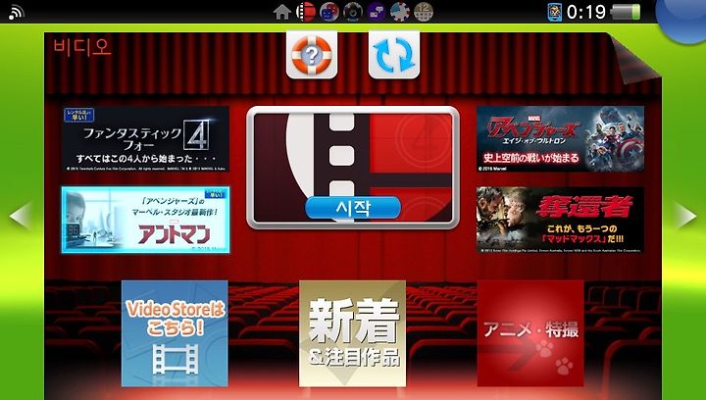
Task: Tap the clock showing 0:19
Action: [x=586, y=12]
